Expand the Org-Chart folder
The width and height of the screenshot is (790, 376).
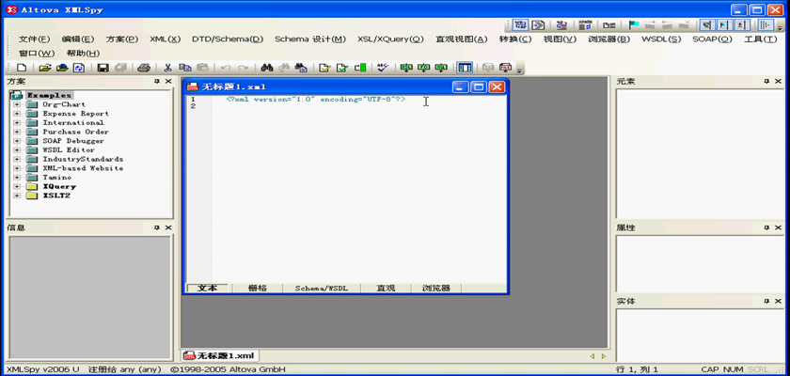(17, 104)
